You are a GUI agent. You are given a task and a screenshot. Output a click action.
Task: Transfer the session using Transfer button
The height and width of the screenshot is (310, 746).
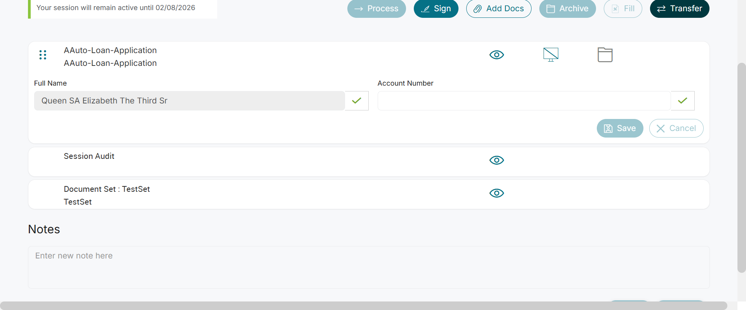coord(680,9)
